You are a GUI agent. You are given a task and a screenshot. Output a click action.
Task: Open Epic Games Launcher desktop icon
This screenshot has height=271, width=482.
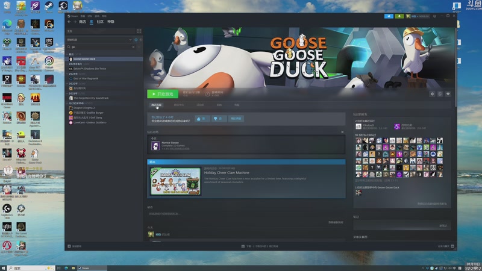[49, 45]
